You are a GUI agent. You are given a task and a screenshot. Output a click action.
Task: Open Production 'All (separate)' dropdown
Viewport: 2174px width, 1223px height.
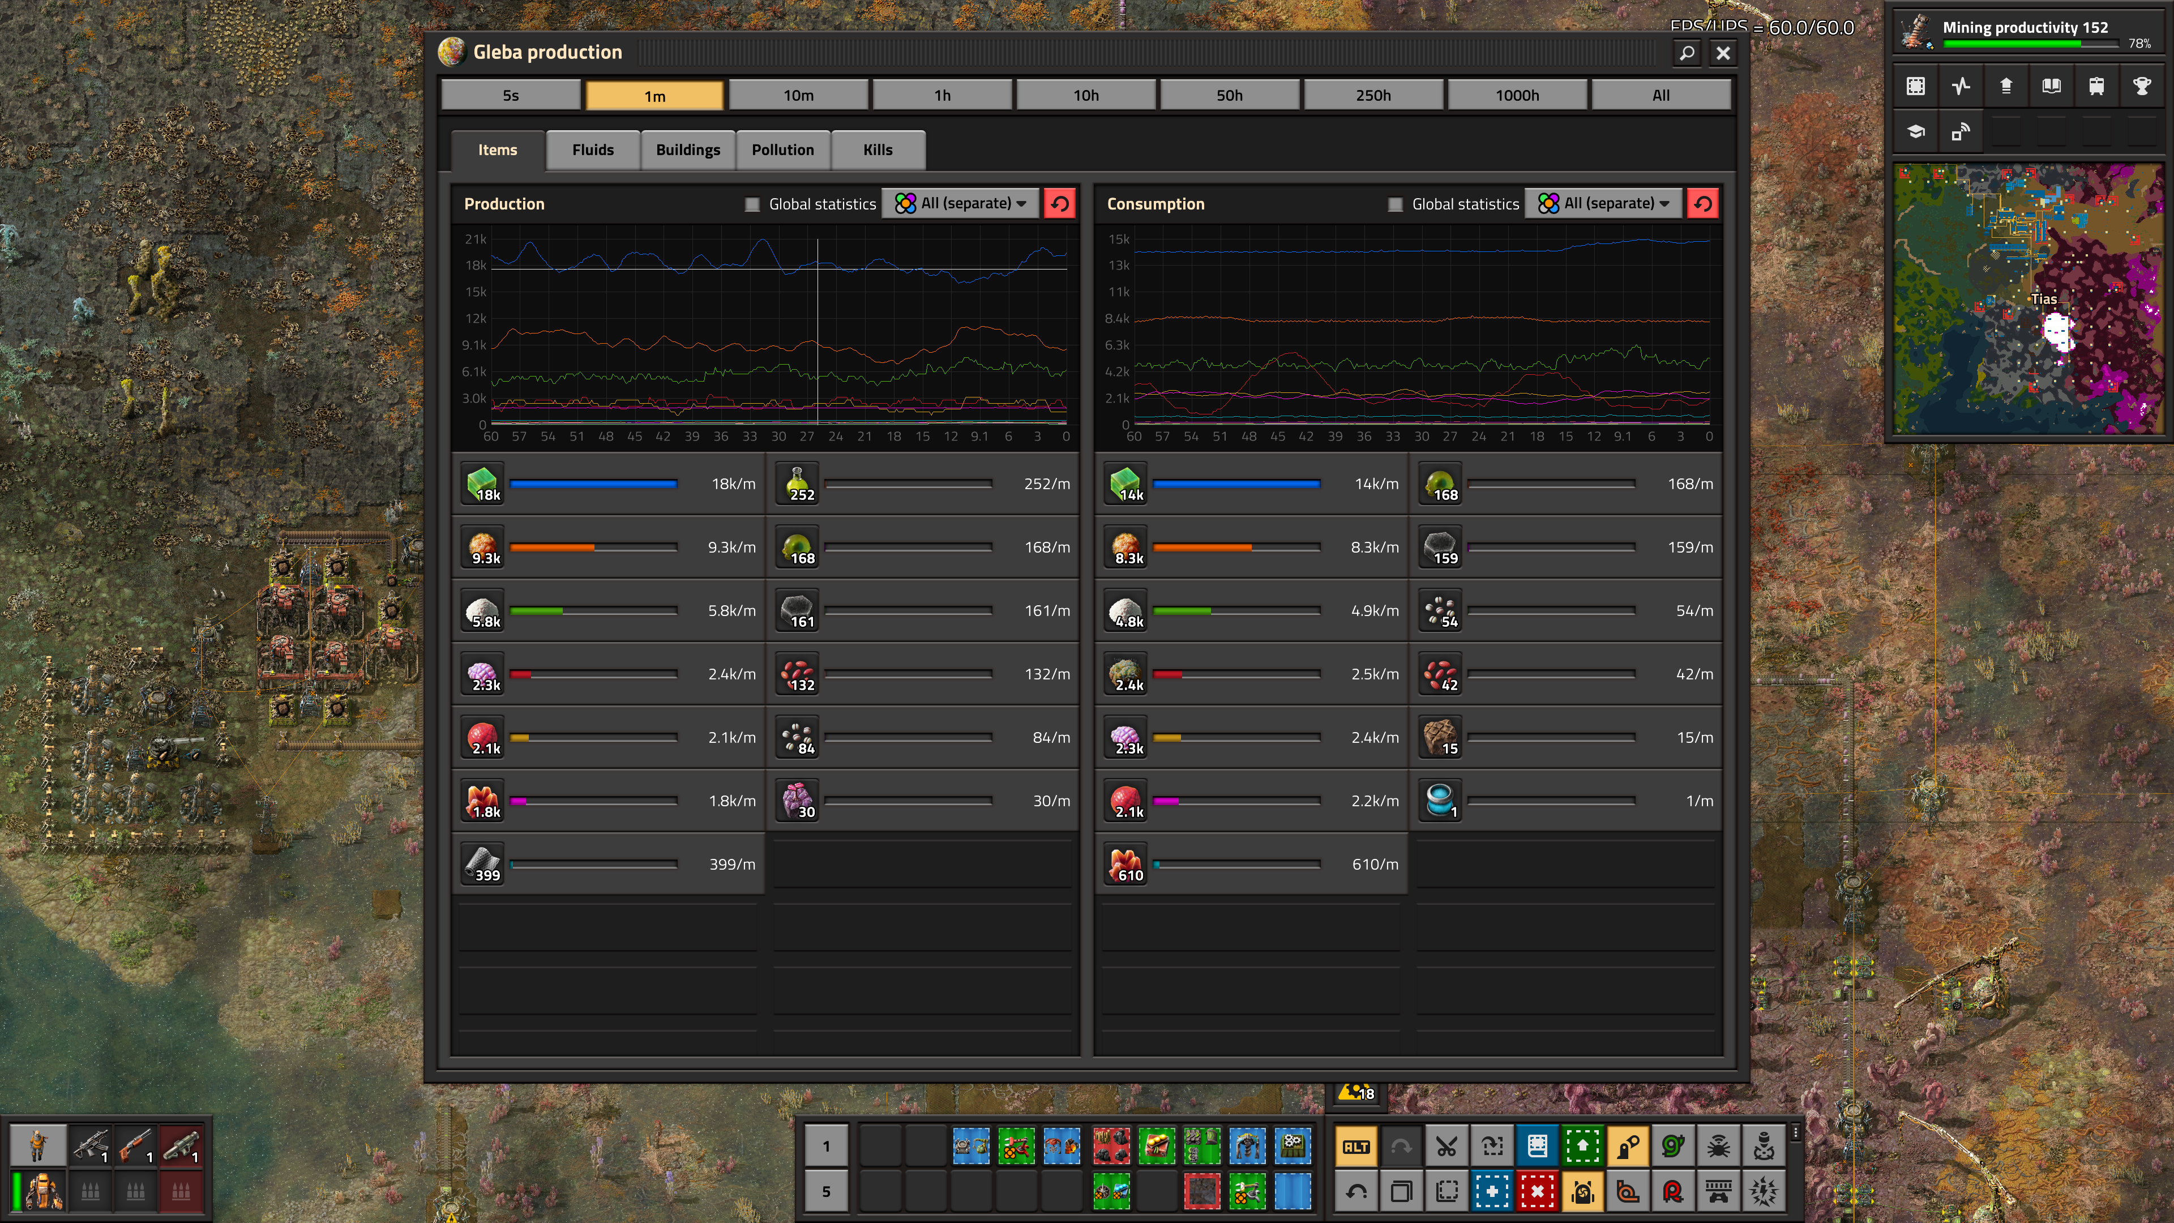click(960, 203)
